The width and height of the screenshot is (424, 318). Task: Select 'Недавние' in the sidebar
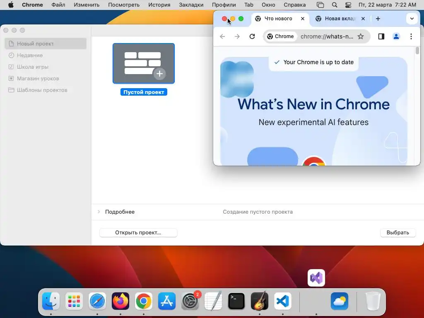pyautogui.click(x=46, y=55)
